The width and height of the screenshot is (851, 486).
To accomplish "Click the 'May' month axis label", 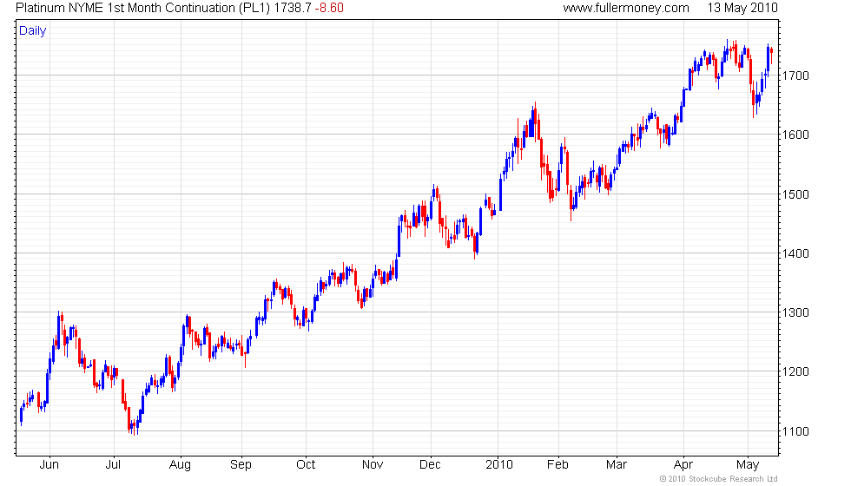I will point(748,465).
